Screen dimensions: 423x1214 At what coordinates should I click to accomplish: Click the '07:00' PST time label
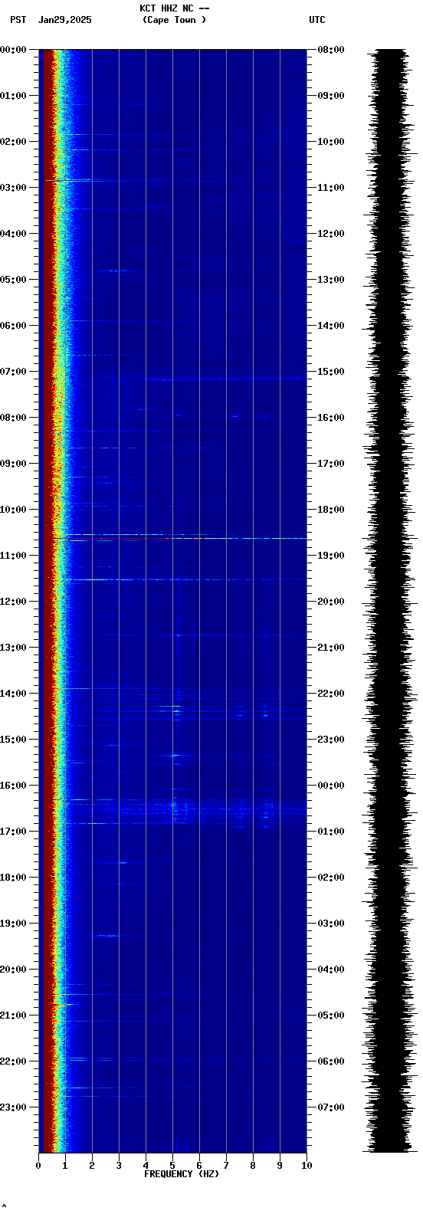pyautogui.click(x=13, y=372)
